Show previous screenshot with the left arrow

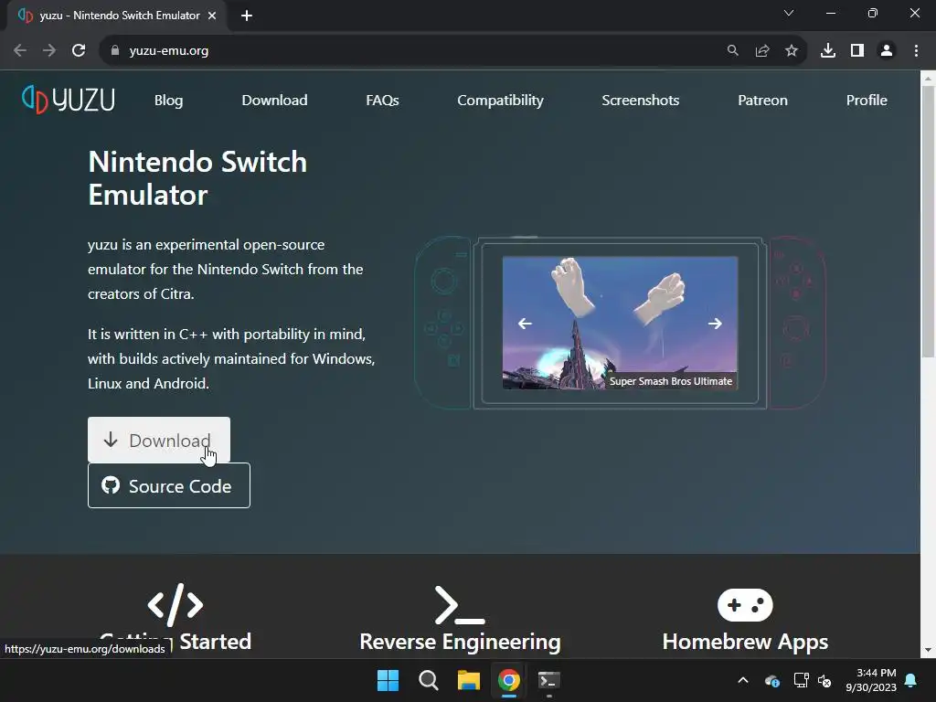click(x=525, y=324)
